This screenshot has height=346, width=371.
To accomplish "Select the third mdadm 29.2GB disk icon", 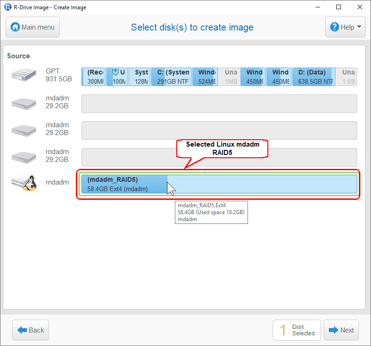I will [x=24, y=157].
